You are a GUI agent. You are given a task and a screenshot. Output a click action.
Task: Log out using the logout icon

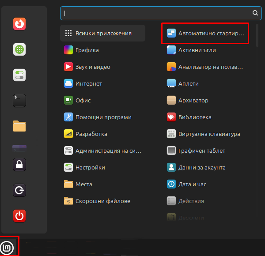click(19, 190)
